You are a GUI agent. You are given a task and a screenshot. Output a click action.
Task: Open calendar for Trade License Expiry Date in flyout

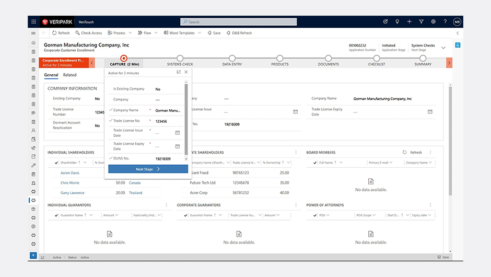[x=178, y=146]
